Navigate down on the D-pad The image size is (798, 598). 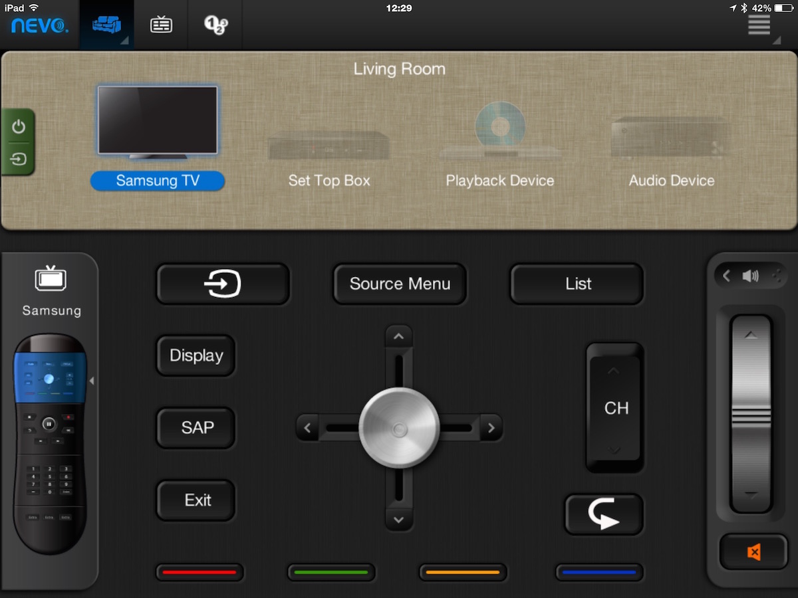click(399, 520)
